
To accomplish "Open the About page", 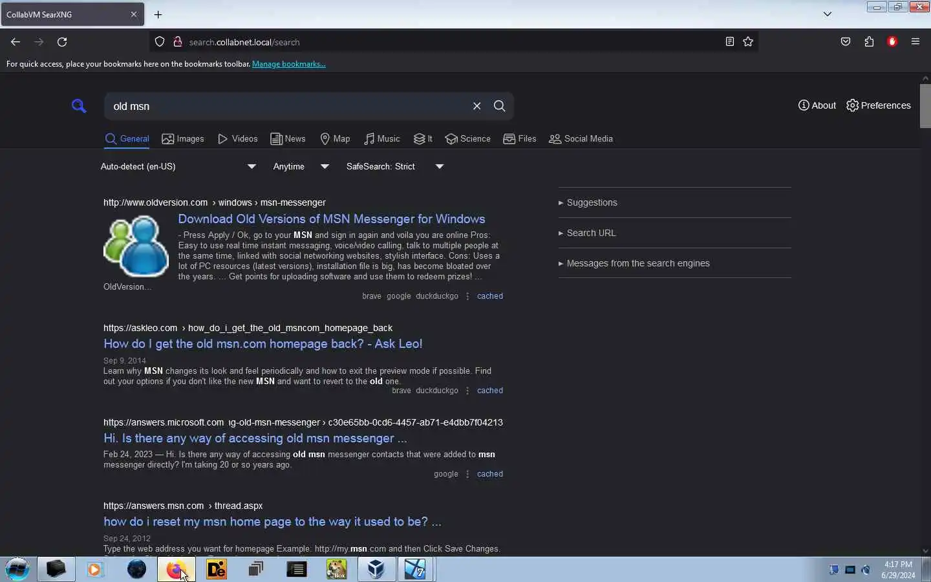I will pos(817,105).
